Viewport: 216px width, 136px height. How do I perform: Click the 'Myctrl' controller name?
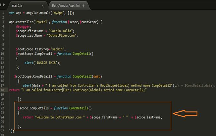(42, 22)
